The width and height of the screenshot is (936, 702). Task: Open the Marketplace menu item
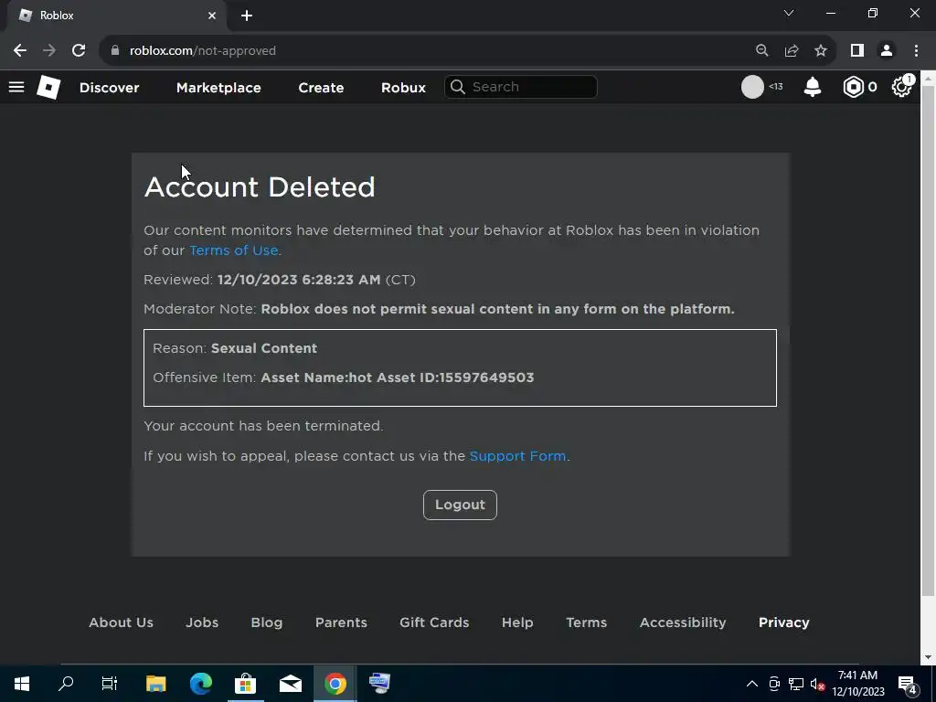218,87
